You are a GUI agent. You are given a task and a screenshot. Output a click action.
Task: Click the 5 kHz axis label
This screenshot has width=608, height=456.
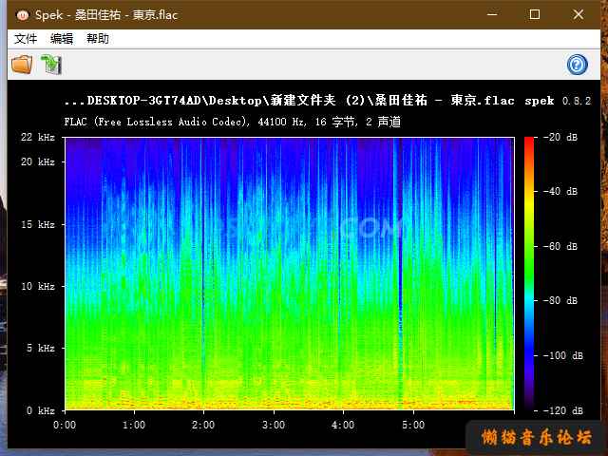point(40,348)
